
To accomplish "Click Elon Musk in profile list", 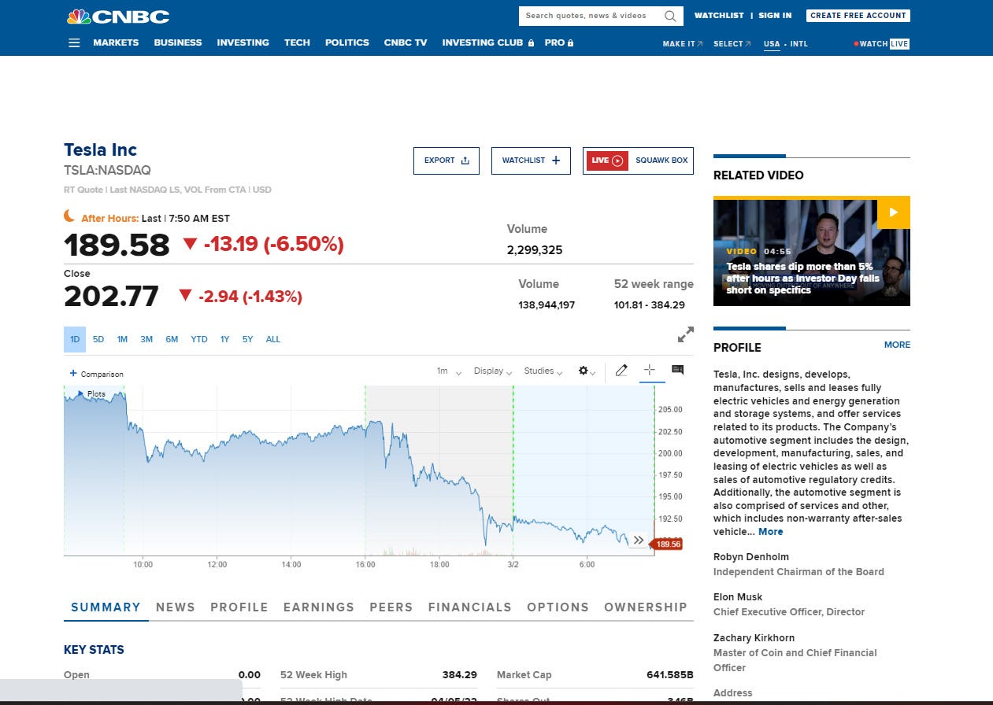I will point(738,597).
